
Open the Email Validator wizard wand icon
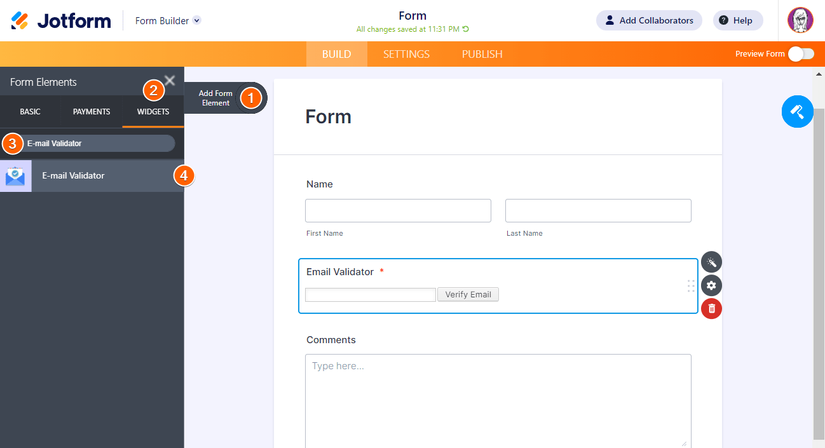point(711,262)
